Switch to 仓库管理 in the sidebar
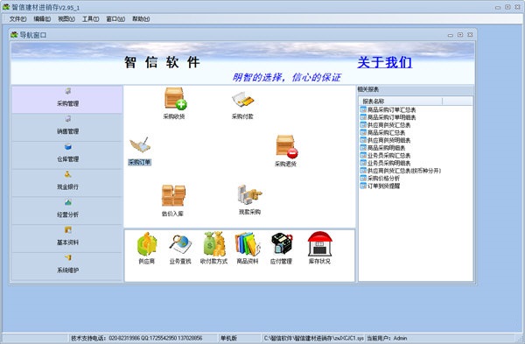 [67, 156]
